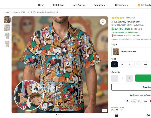Viewport: 151px width, 118px height.
Task: Click the Apple Pay payment icon
Action: pyautogui.click(x=133, y=101)
